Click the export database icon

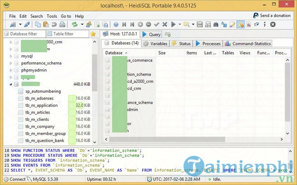click(x=105, y=25)
